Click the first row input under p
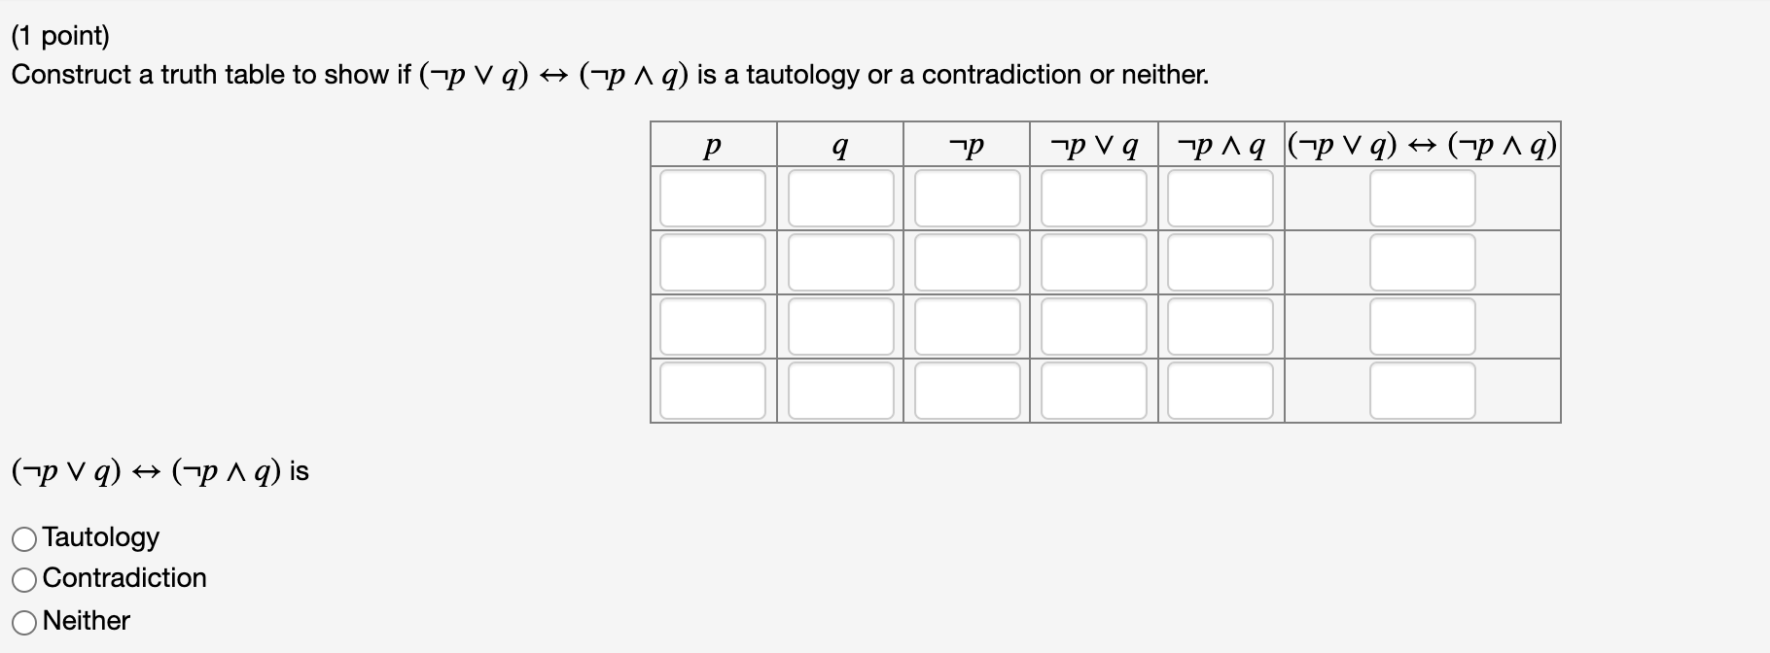 pyautogui.click(x=713, y=198)
